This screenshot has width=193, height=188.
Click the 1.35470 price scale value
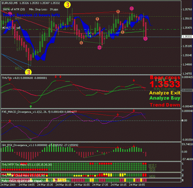tap(187, 28)
